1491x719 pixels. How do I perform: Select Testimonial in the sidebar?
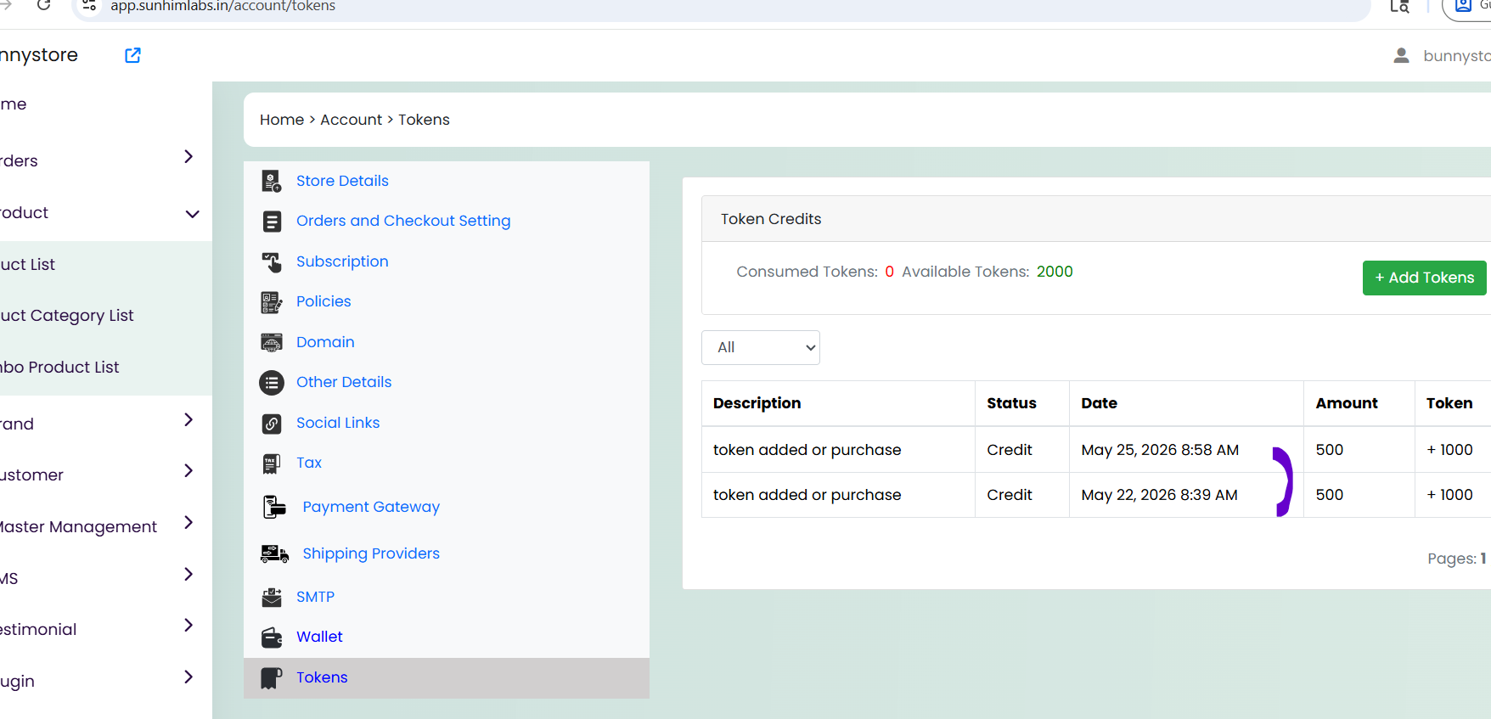click(x=38, y=630)
